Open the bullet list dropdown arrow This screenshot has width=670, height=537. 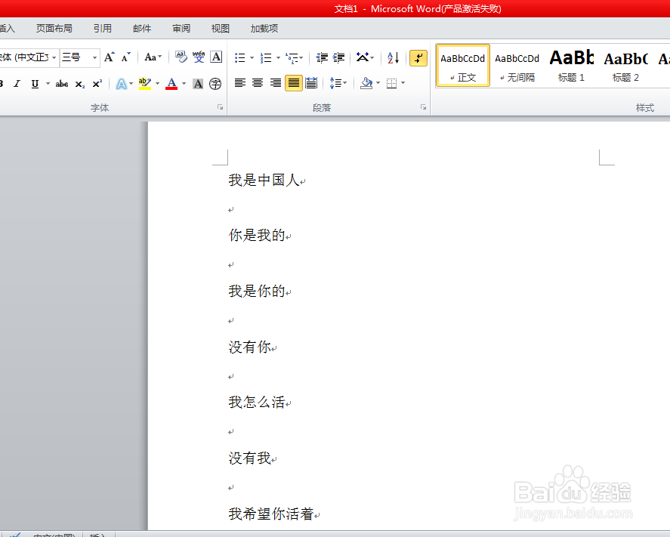click(x=250, y=58)
